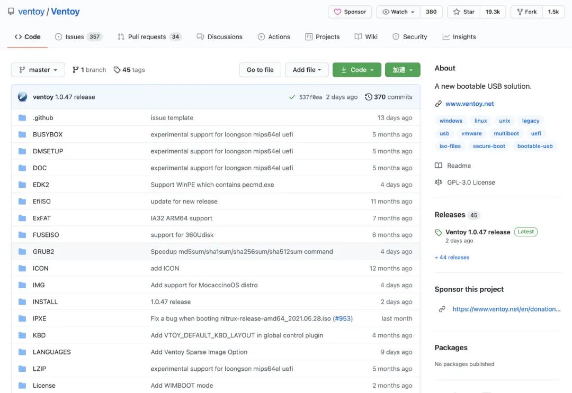
Task: Select the vmware topic tag
Action: click(x=471, y=134)
